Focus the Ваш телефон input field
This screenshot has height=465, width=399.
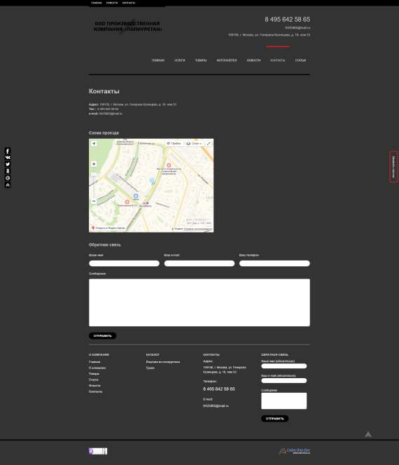click(x=274, y=263)
